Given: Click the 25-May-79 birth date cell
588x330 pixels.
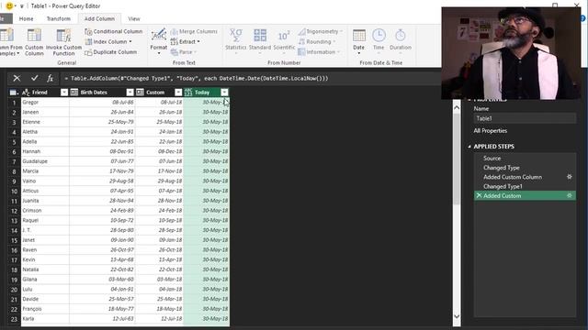Looking at the screenshot, I should 102,122.
